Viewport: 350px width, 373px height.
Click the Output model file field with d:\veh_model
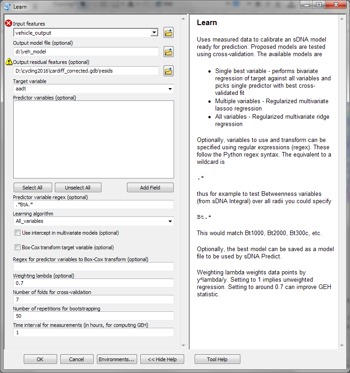pos(86,52)
